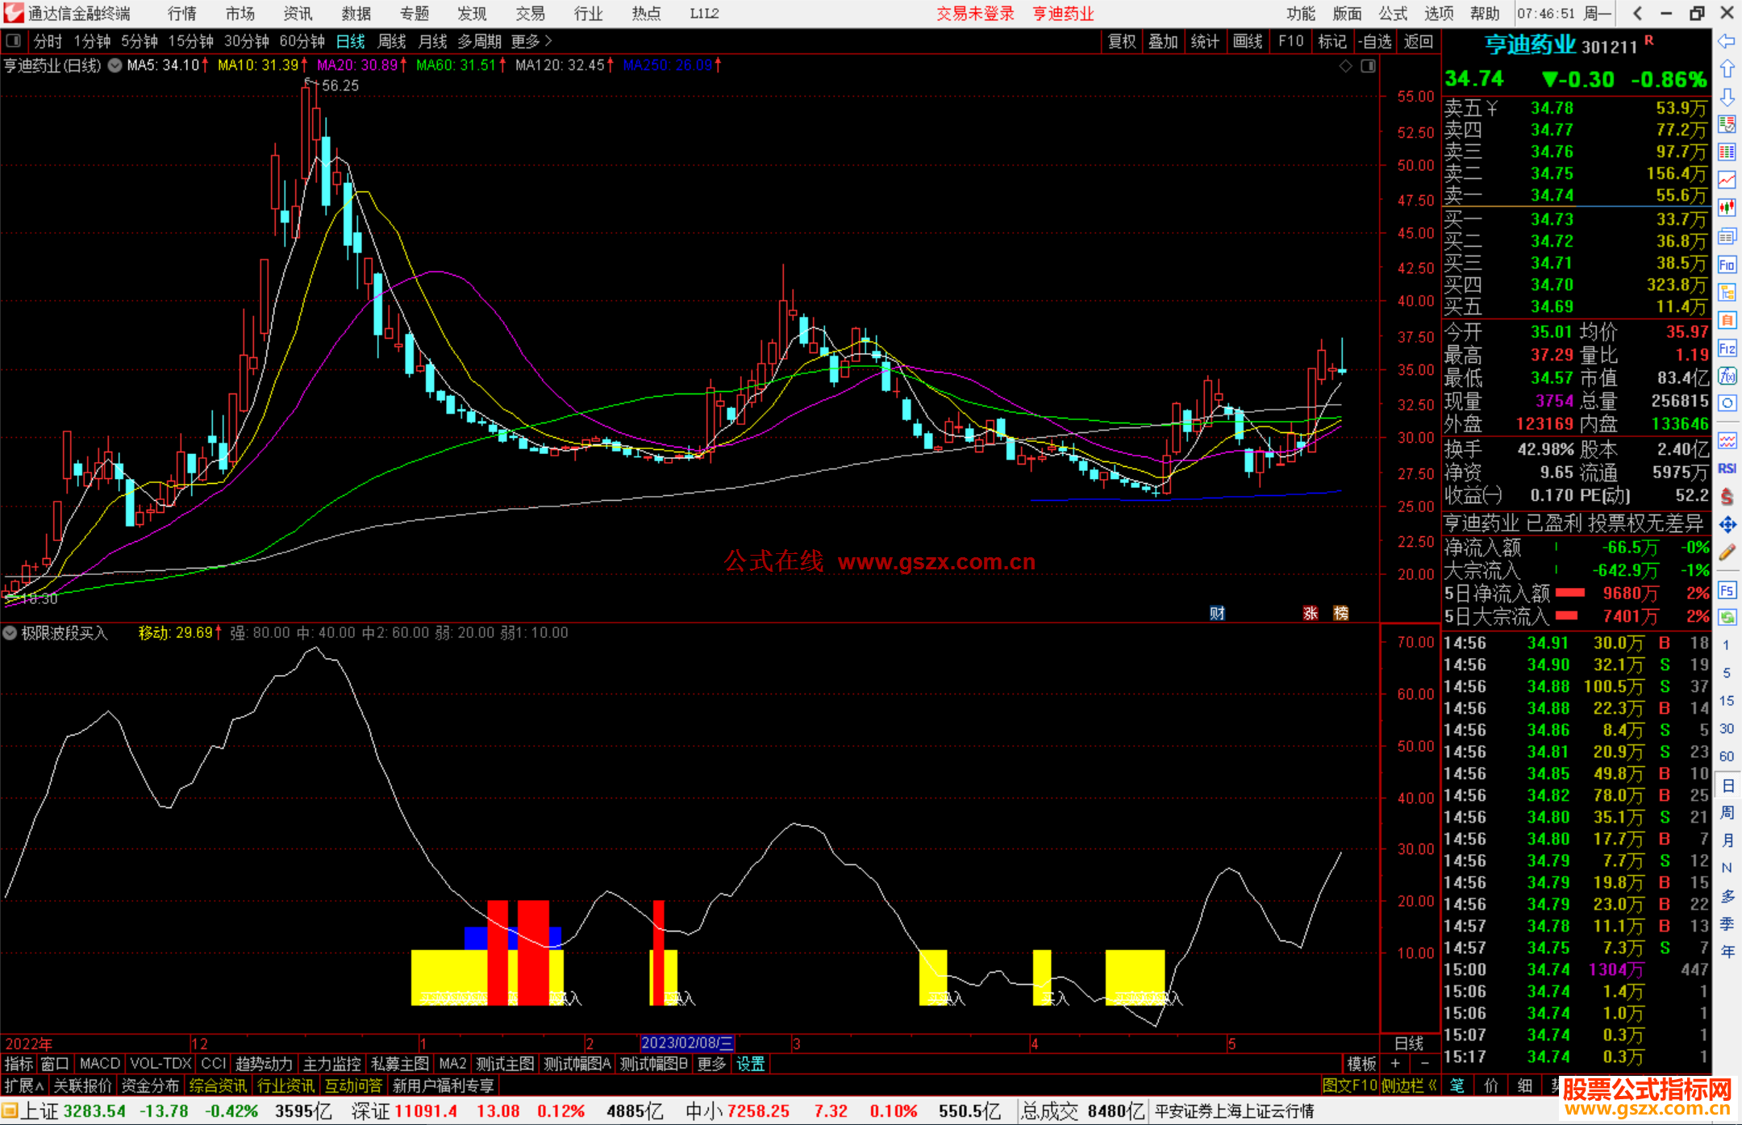Toggle the round button beside 亨迪药业(日线)
1742x1125 pixels.
(115, 65)
